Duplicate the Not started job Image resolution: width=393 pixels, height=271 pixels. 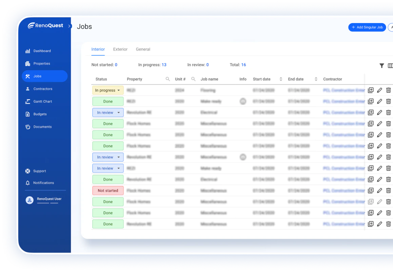tap(370, 191)
